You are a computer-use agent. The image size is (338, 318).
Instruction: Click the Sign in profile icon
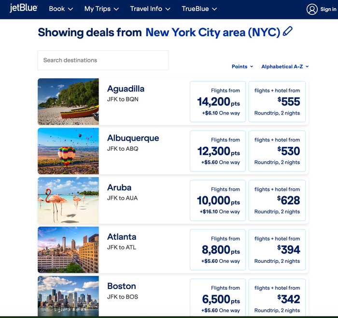[312, 9]
